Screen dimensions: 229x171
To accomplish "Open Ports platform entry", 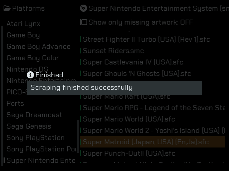I will pyautogui.click(x=15, y=103).
